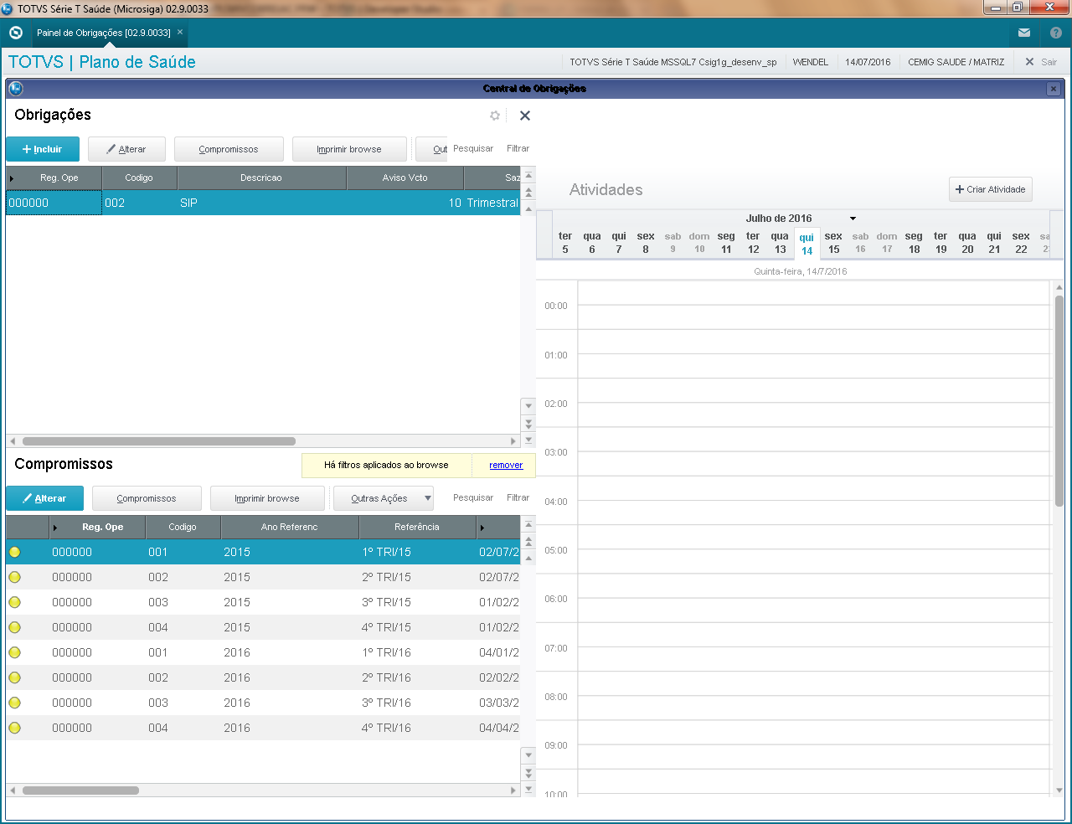Open the mail envelope icon

tap(1024, 33)
